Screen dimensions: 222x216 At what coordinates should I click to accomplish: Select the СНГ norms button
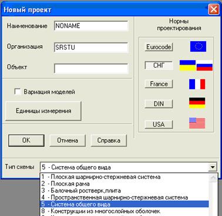(159, 65)
